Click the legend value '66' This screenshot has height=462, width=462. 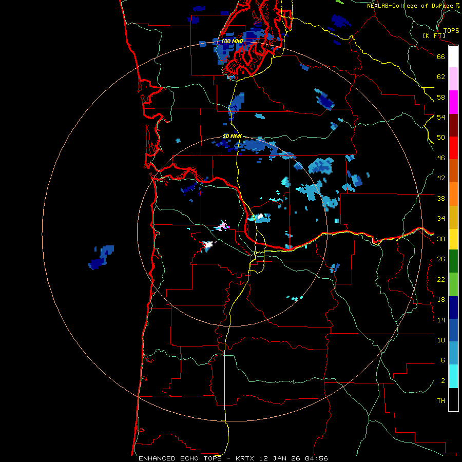[441, 56]
